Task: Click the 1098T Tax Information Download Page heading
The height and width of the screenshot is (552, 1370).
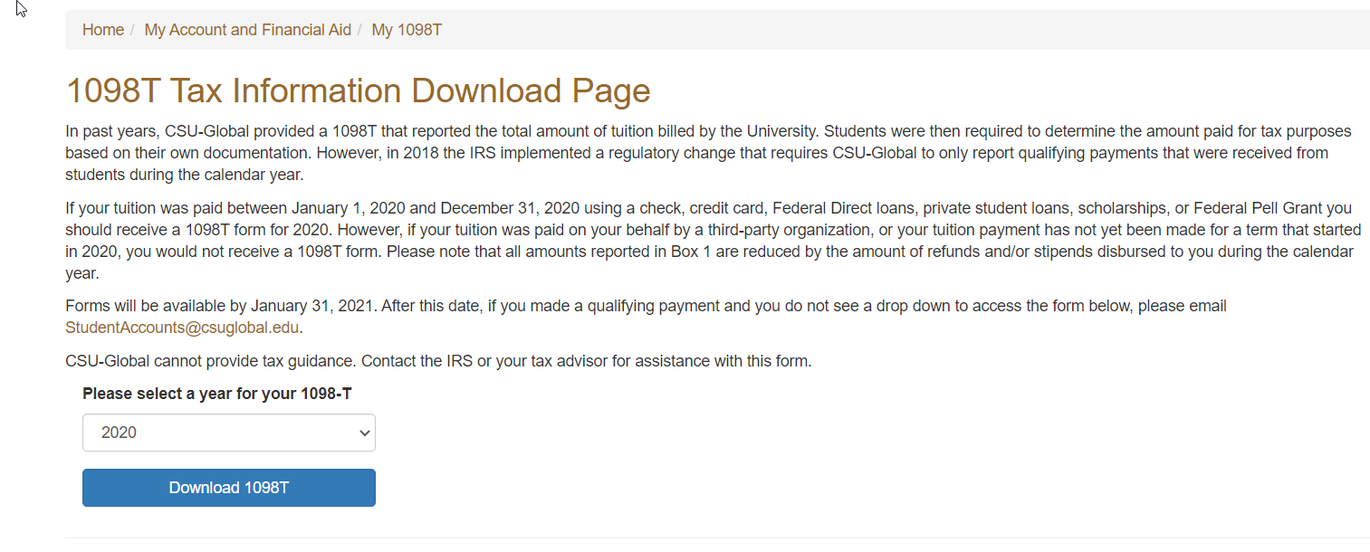Action: tap(358, 91)
